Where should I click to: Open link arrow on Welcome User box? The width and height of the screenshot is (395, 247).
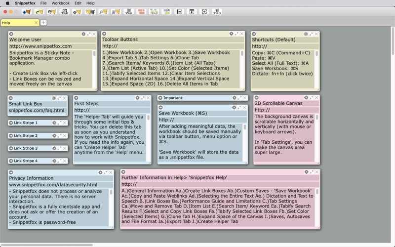(x=11, y=34)
